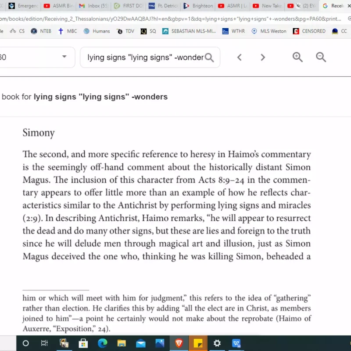Open the CENSORED bookmark

coord(309,31)
